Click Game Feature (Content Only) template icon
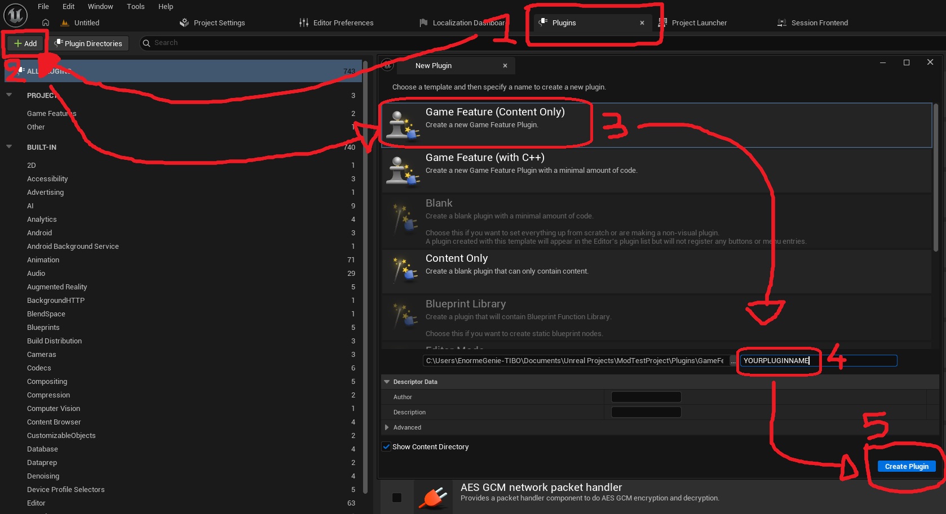 click(x=403, y=125)
